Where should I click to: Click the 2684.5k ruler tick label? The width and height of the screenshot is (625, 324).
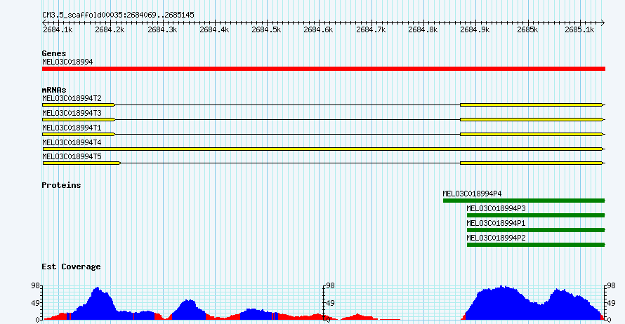[x=266, y=30]
